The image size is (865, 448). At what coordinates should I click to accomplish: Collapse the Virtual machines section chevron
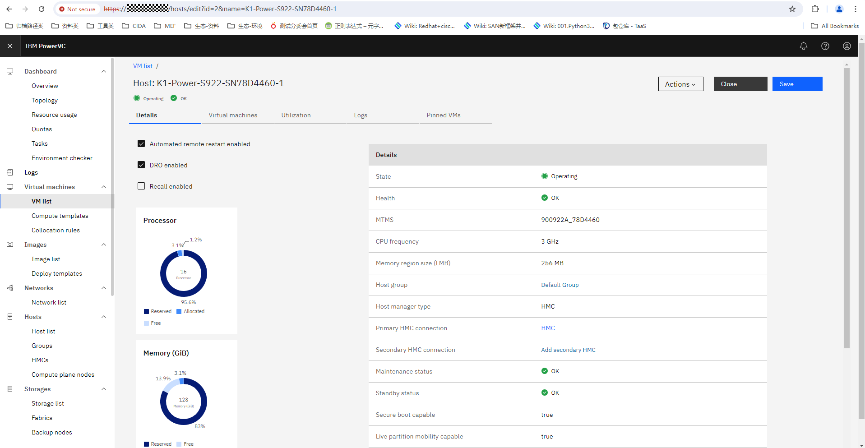tap(104, 187)
